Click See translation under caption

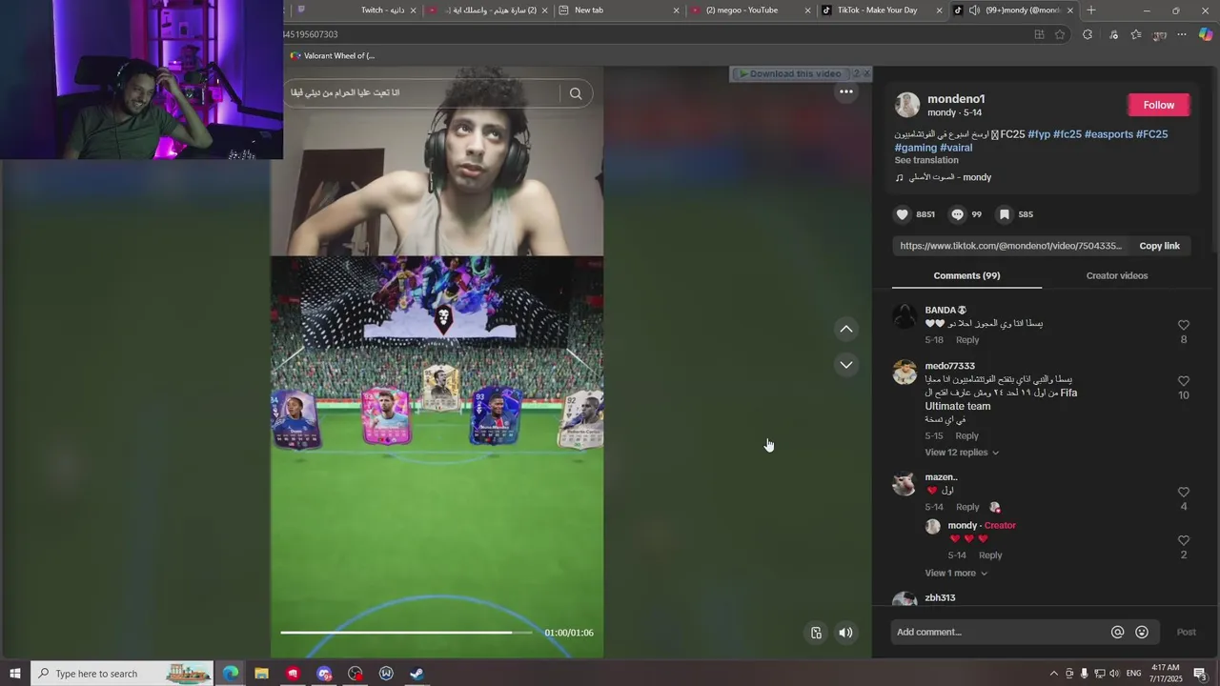point(926,160)
